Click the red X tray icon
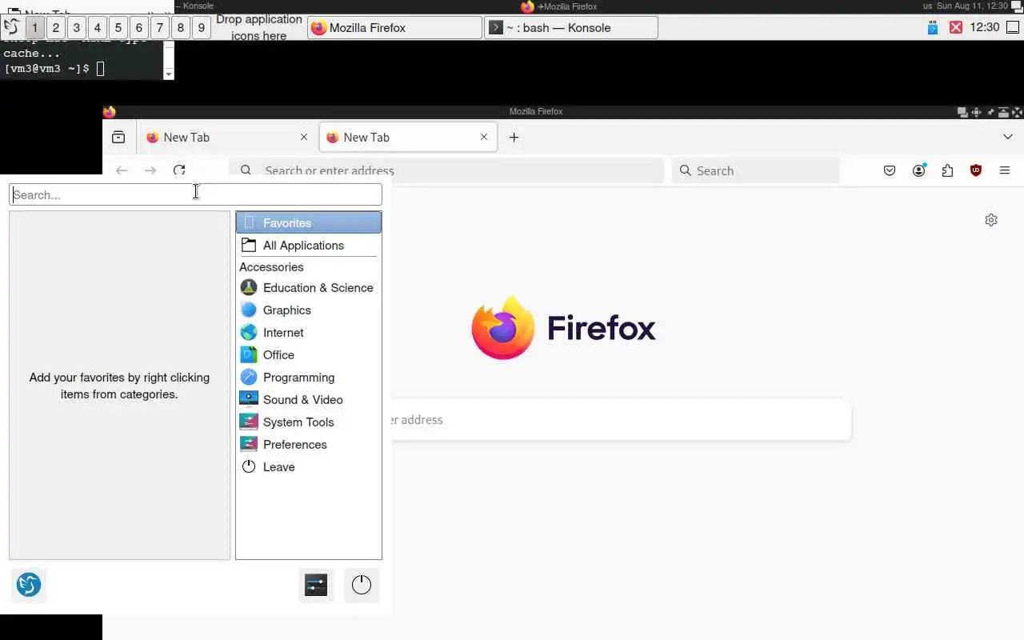 click(955, 27)
